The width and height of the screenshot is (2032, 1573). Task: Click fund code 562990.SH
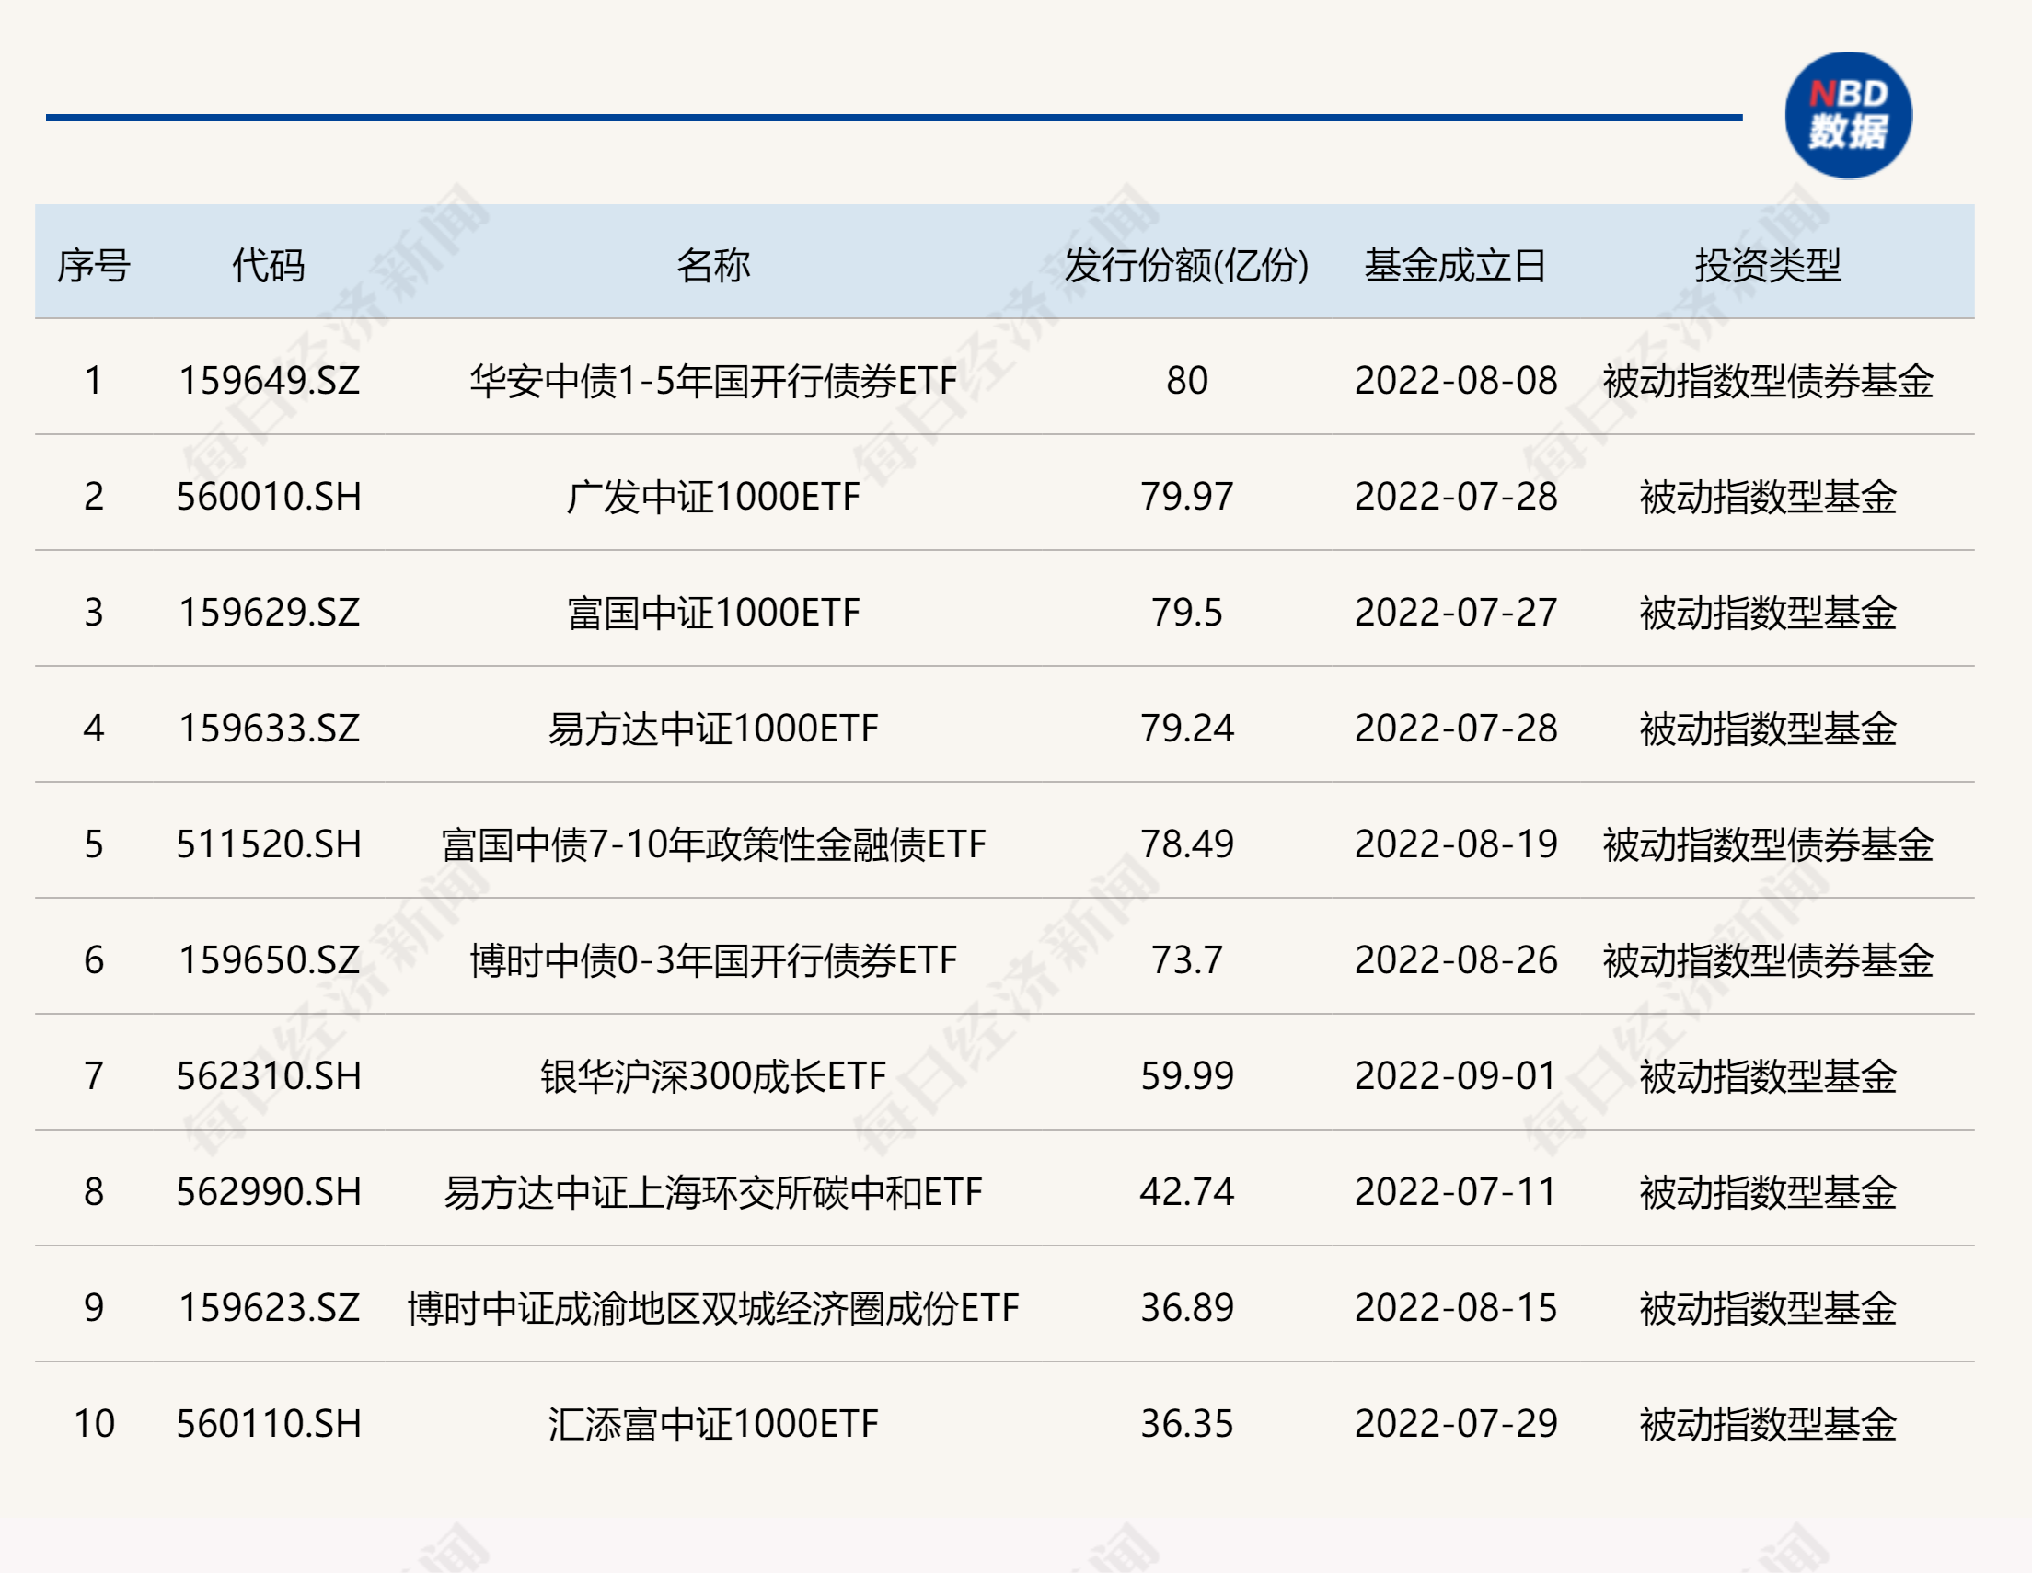[x=269, y=1191]
